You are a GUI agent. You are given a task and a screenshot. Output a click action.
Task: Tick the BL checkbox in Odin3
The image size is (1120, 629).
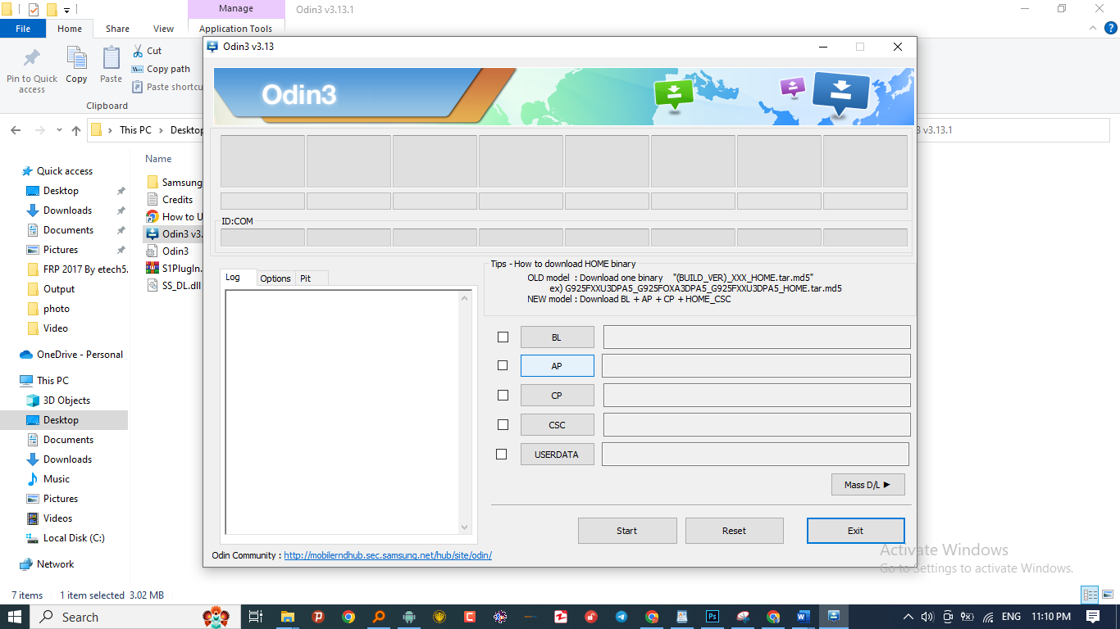click(x=503, y=337)
